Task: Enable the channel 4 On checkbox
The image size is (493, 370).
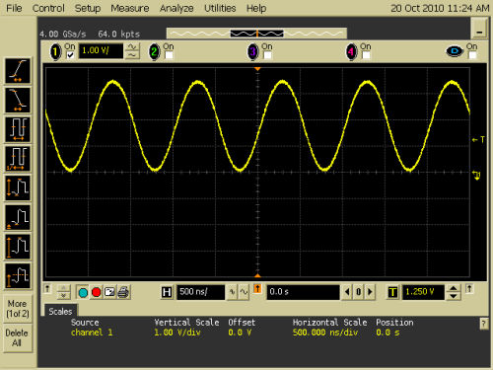Action: click(x=366, y=55)
